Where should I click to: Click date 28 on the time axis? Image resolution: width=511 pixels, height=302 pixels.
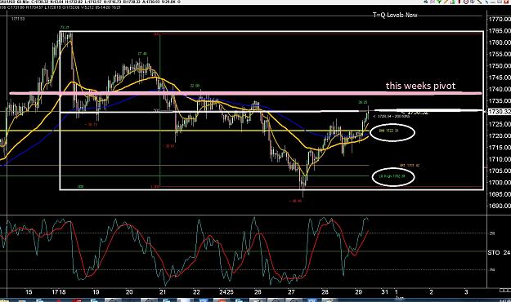tap(325, 292)
